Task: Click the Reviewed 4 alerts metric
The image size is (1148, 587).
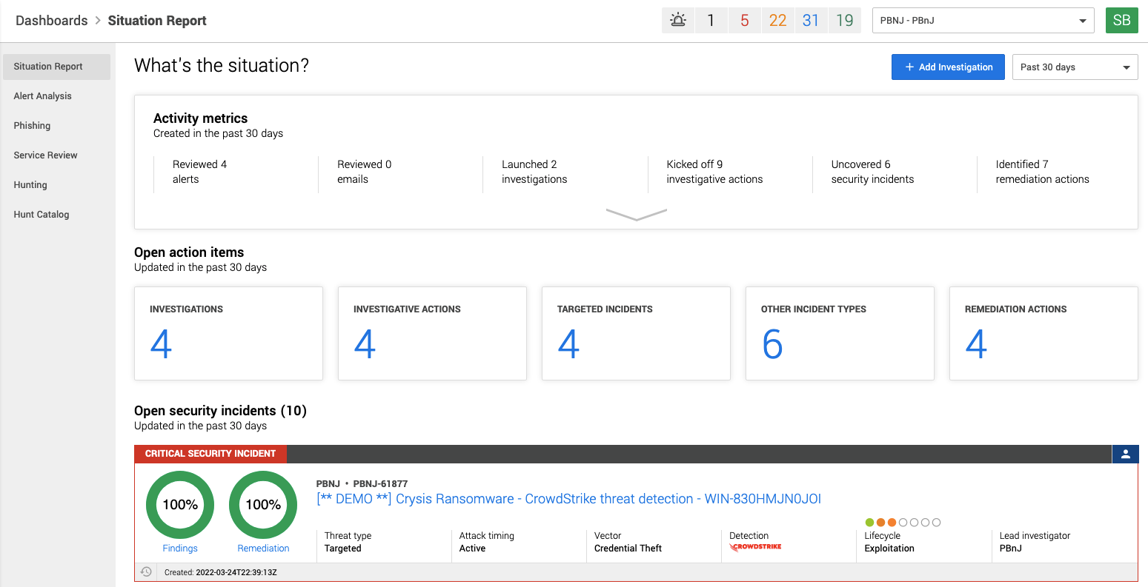Action: (x=199, y=172)
